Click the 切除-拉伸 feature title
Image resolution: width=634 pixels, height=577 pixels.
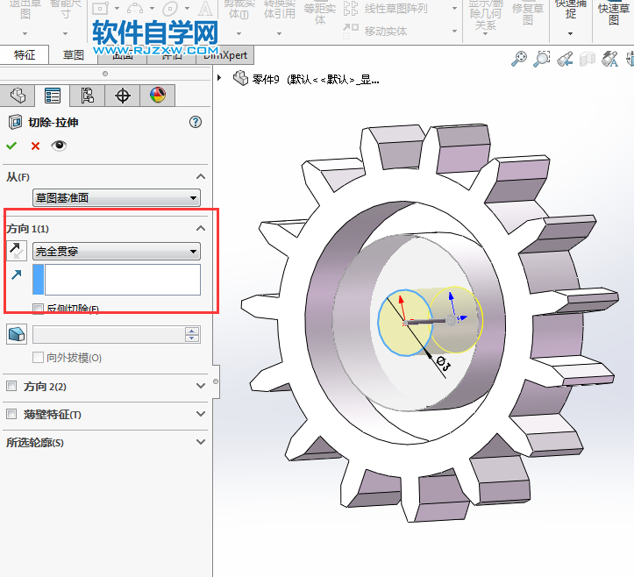tap(53, 123)
